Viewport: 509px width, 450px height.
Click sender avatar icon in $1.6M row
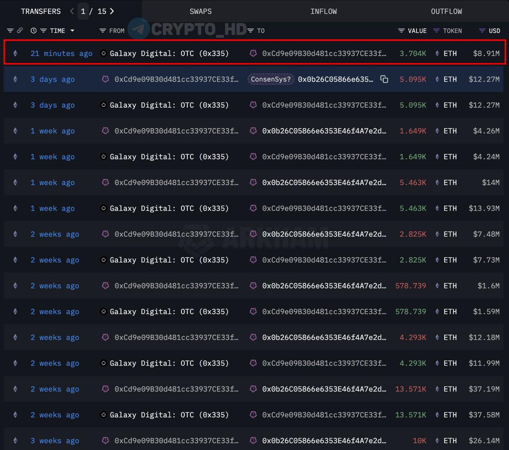[105, 286]
